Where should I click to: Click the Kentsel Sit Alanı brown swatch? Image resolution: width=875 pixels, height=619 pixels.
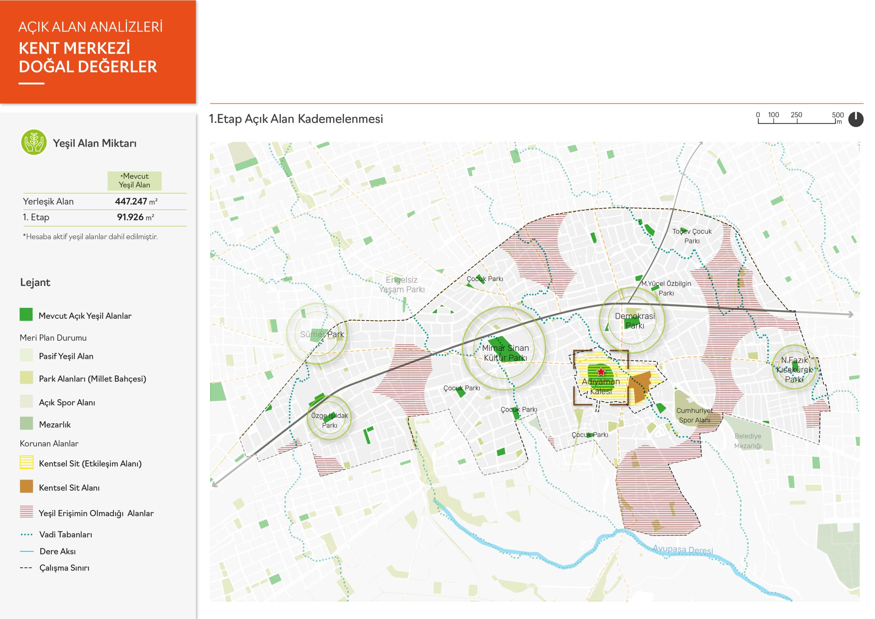coord(26,486)
